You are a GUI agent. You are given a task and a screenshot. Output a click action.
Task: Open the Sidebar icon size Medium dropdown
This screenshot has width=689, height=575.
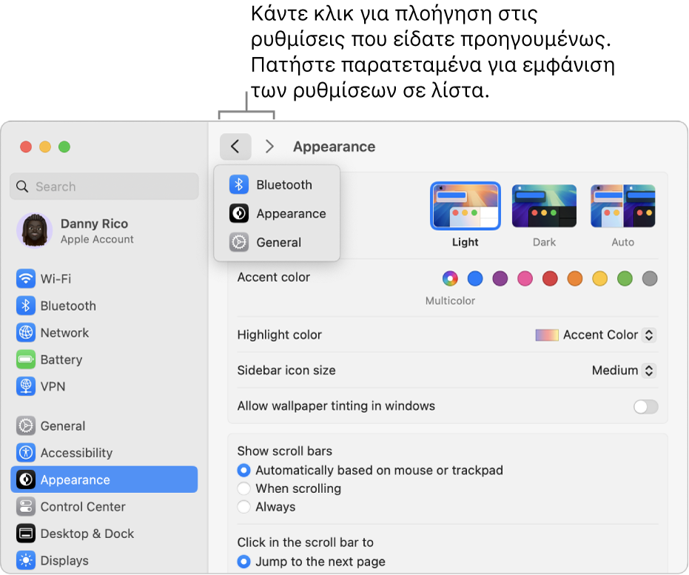click(x=625, y=370)
